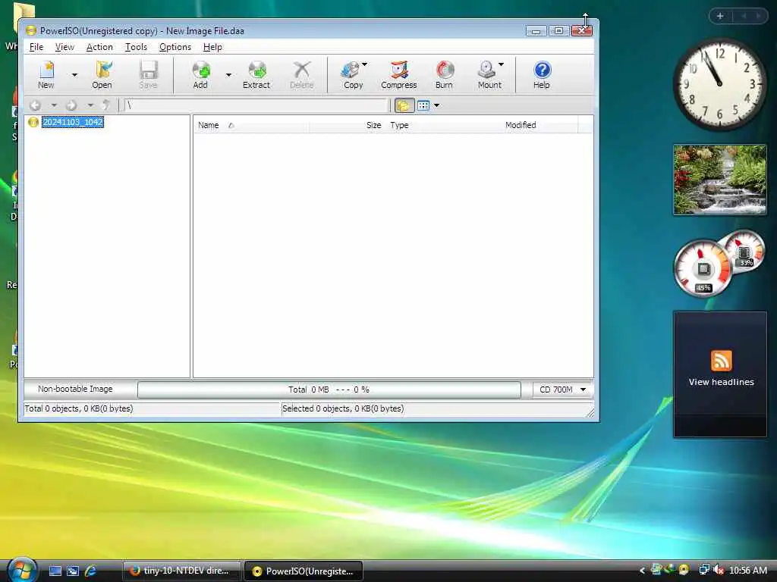777x582 pixels.
Task: Open the View menu
Action: pos(64,47)
